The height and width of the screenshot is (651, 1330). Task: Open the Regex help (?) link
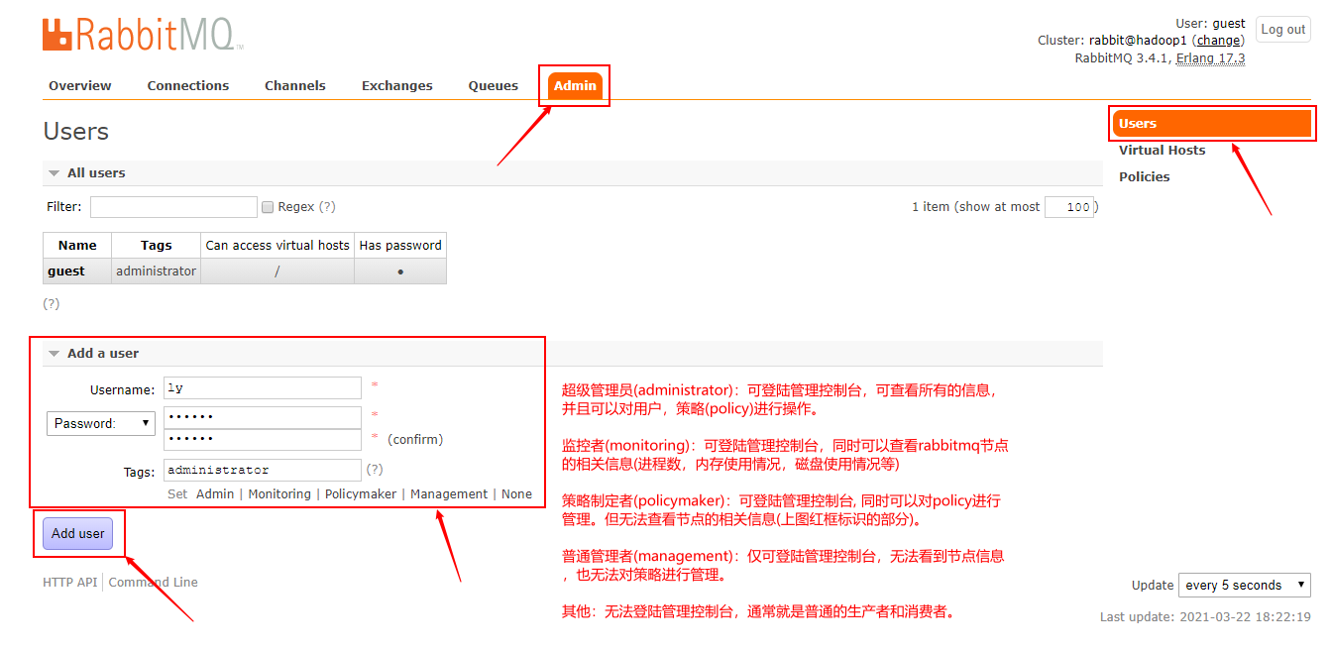(327, 207)
